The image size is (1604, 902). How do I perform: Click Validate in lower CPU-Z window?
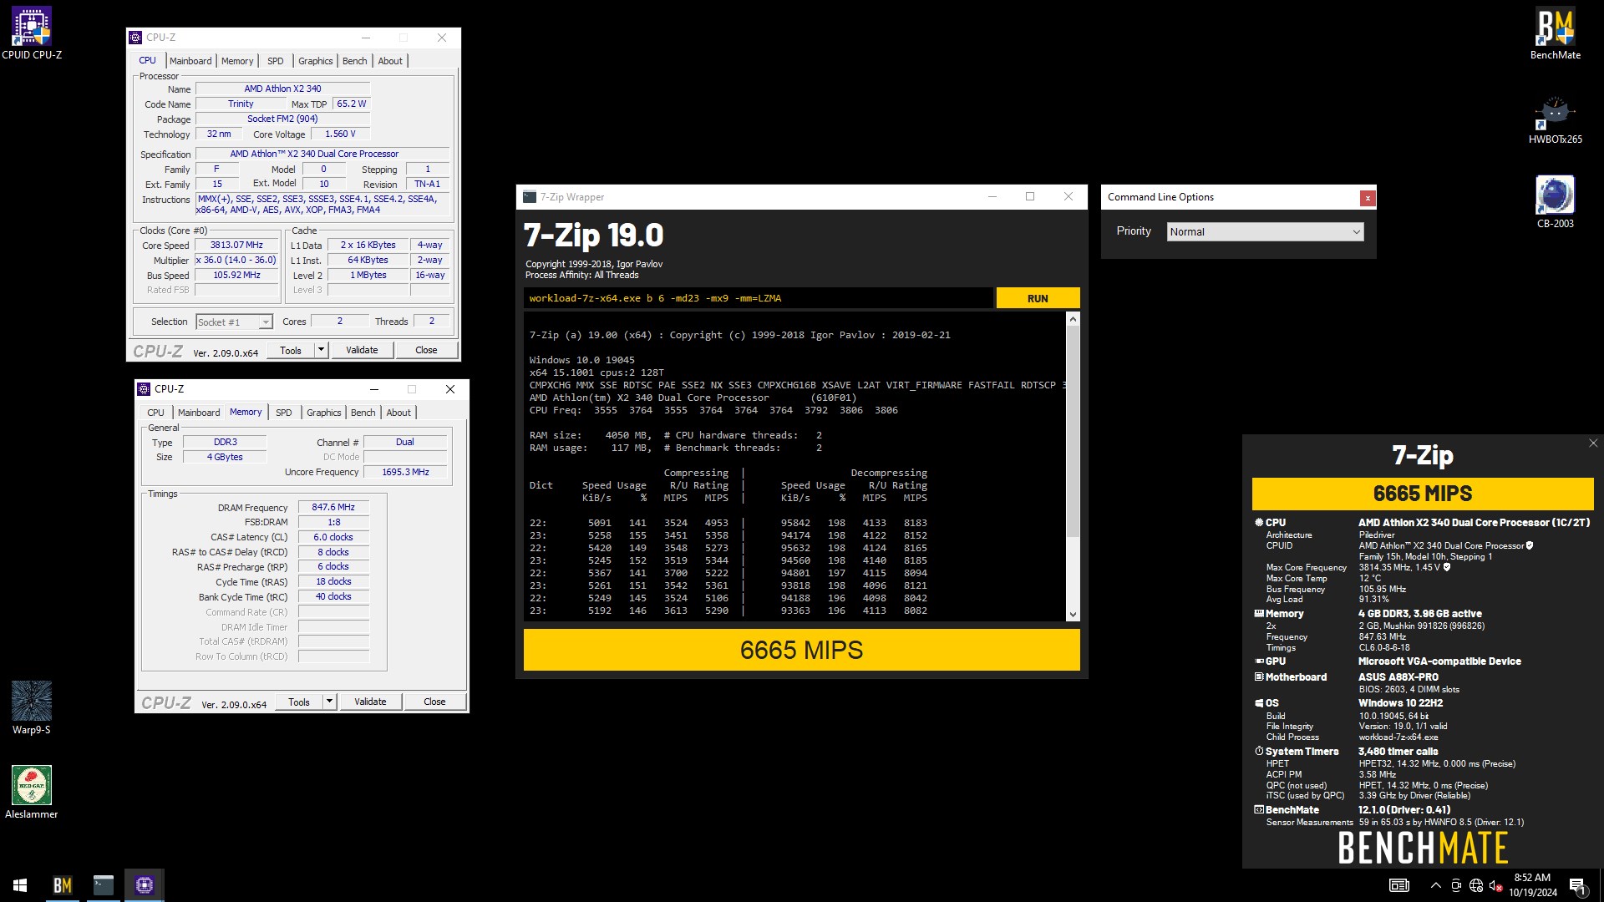370,702
